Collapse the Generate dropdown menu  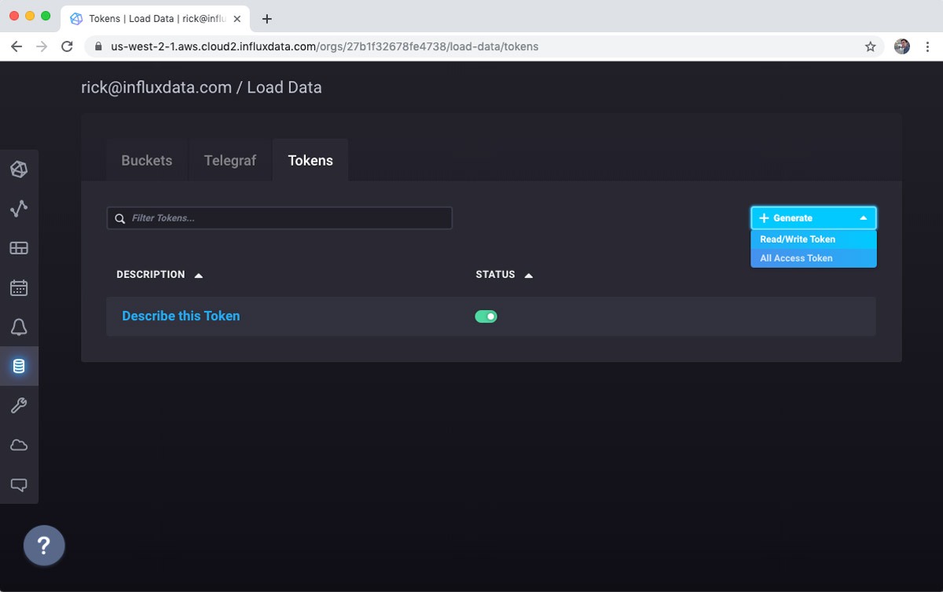pyautogui.click(x=813, y=217)
